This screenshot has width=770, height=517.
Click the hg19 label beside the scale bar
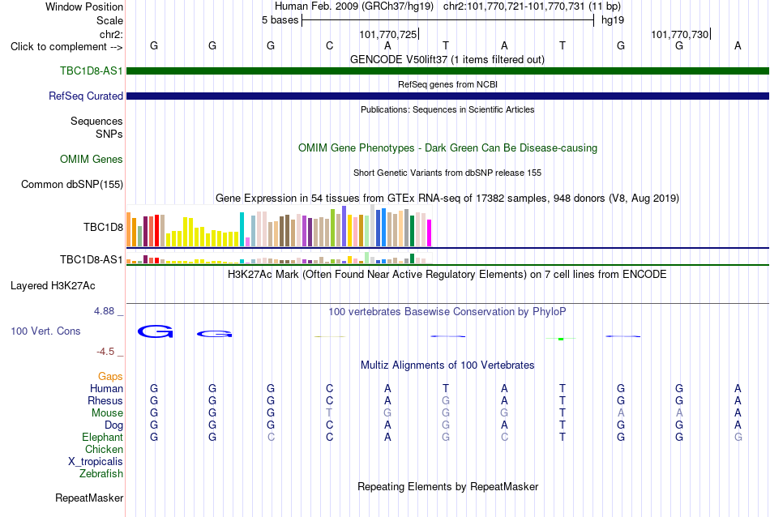(613, 20)
